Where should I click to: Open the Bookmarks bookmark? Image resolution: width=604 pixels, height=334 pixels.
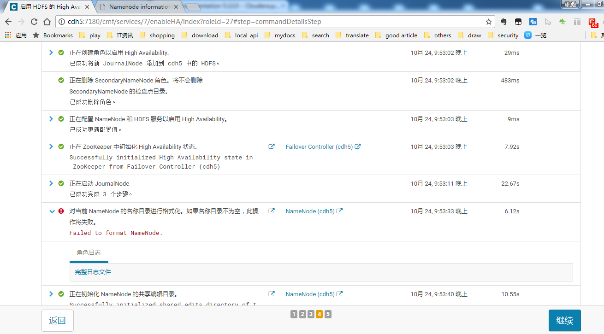(53, 35)
